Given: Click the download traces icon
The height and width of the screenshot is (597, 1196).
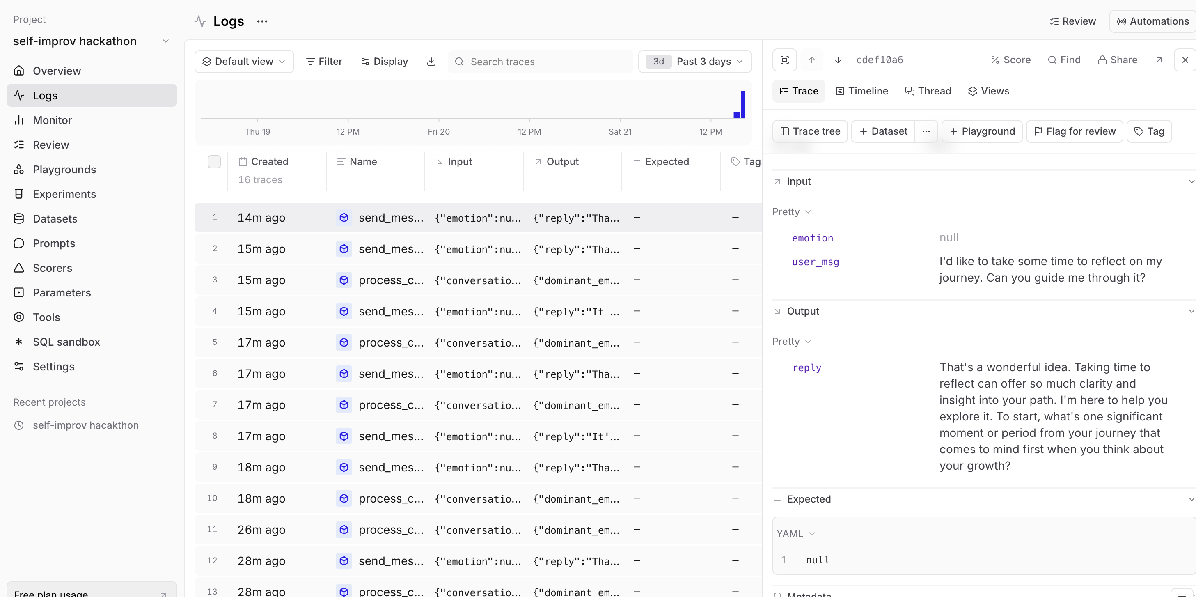Looking at the screenshot, I should point(431,62).
